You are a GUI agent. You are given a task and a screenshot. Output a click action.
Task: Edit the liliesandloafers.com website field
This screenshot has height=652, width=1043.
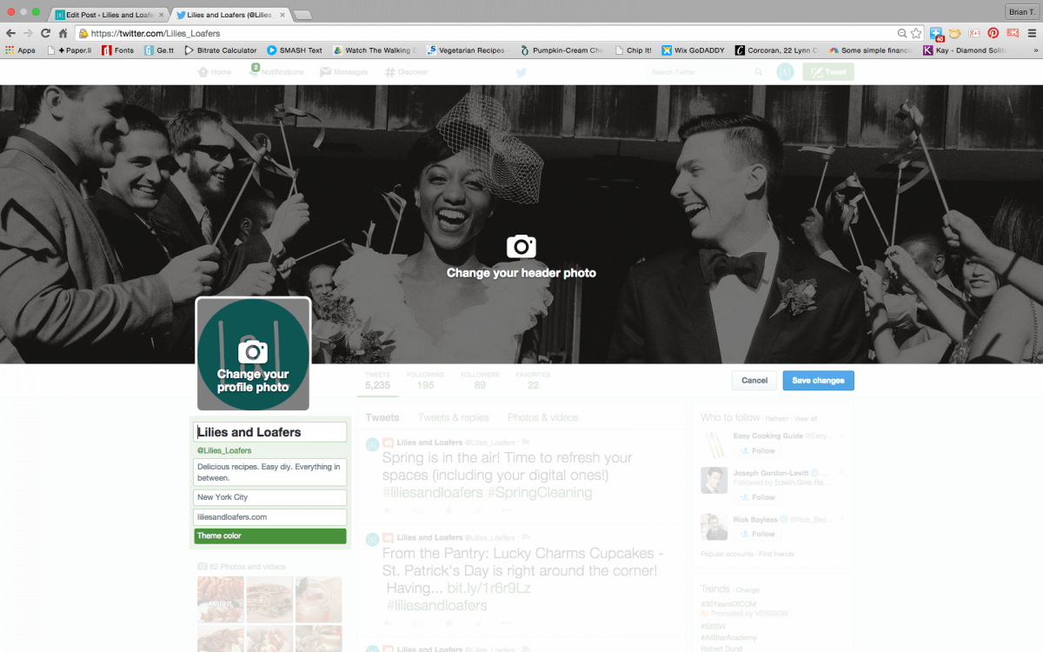[x=270, y=516]
